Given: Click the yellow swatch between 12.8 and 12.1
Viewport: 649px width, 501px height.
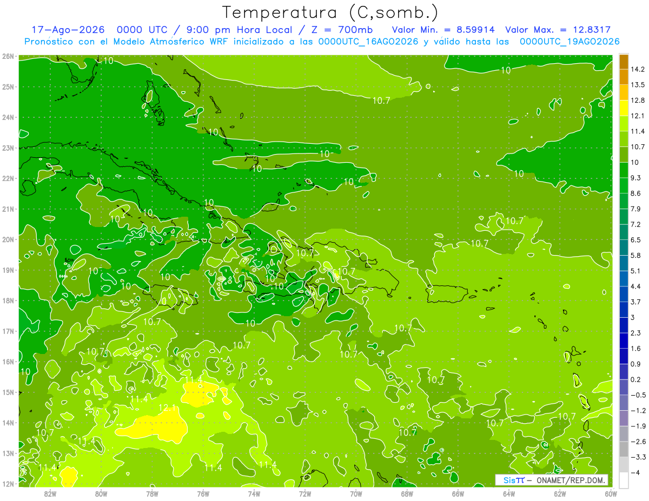Looking at the screenshot, I should [624, 108].
